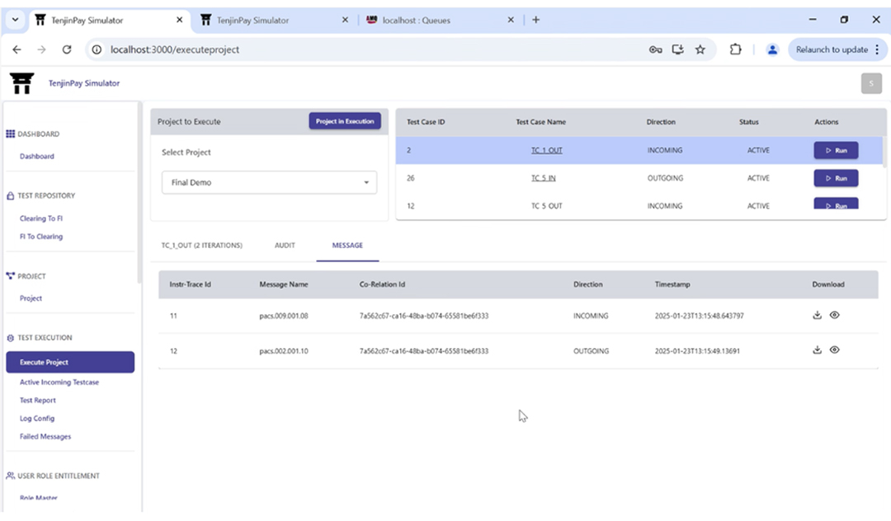The image size is (891, 521).
Task: Click TenjinPay Simulator header title
Action: [x=84, y=83]
